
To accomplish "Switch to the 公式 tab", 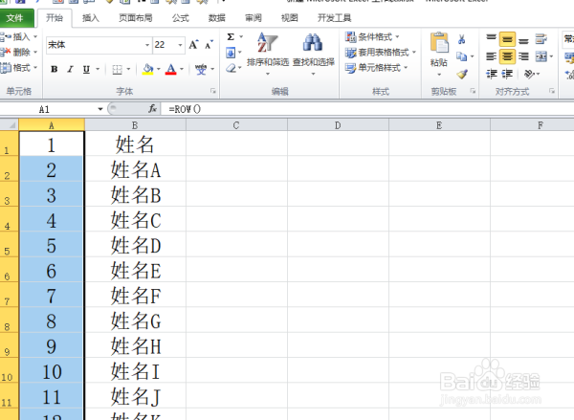I will [181, 18].
